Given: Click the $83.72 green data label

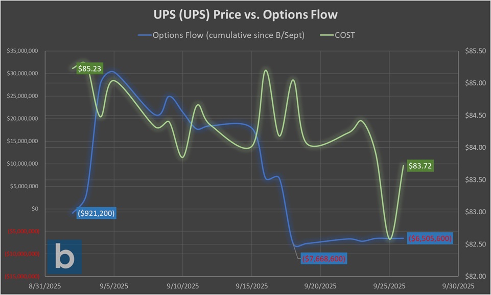Looking at the screenshot, I should [x=419, y=166].
